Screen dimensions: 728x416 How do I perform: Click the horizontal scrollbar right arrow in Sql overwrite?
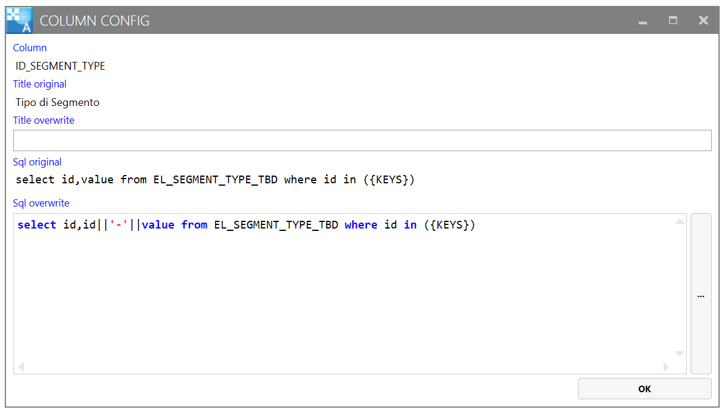[x=666, y=367]
